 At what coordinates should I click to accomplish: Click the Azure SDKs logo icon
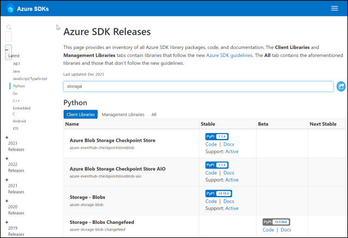click(x=10, y=8)
